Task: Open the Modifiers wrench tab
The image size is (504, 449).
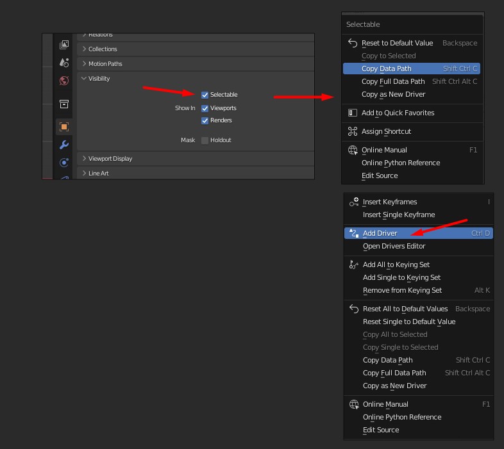Action: pyautogui.click(x=64, y=145)
